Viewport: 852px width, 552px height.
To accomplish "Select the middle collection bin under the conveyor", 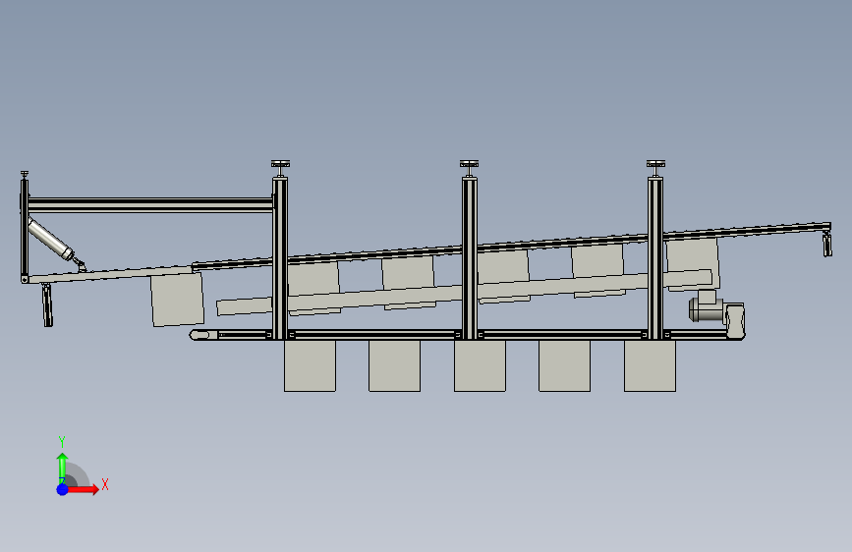I will click(480, 365).
